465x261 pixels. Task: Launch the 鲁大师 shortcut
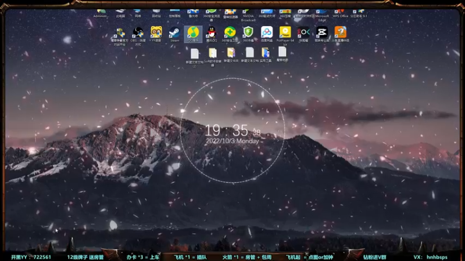[x=193, y=13]
